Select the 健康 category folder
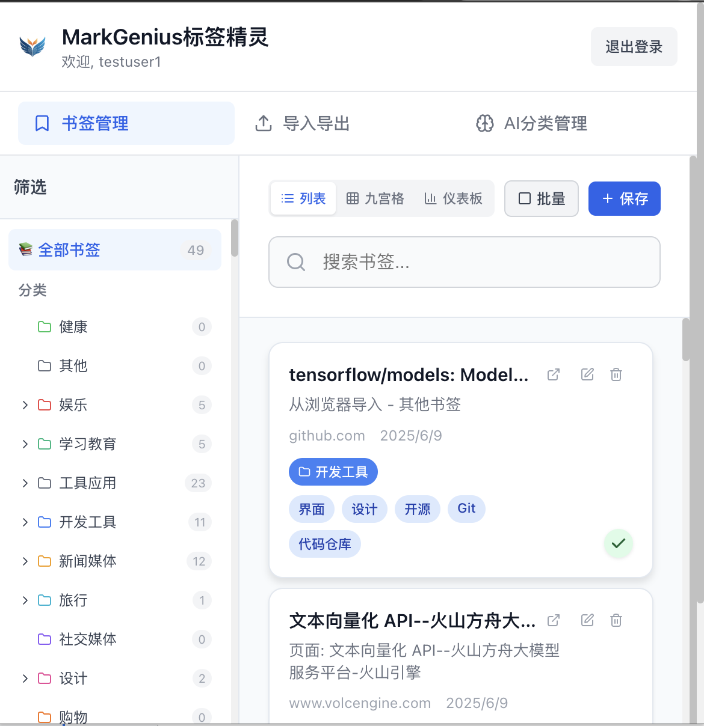704x726 pixels. (114, 327)
